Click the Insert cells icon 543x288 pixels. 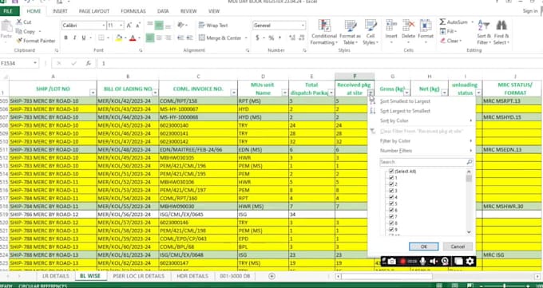[391, 26]
